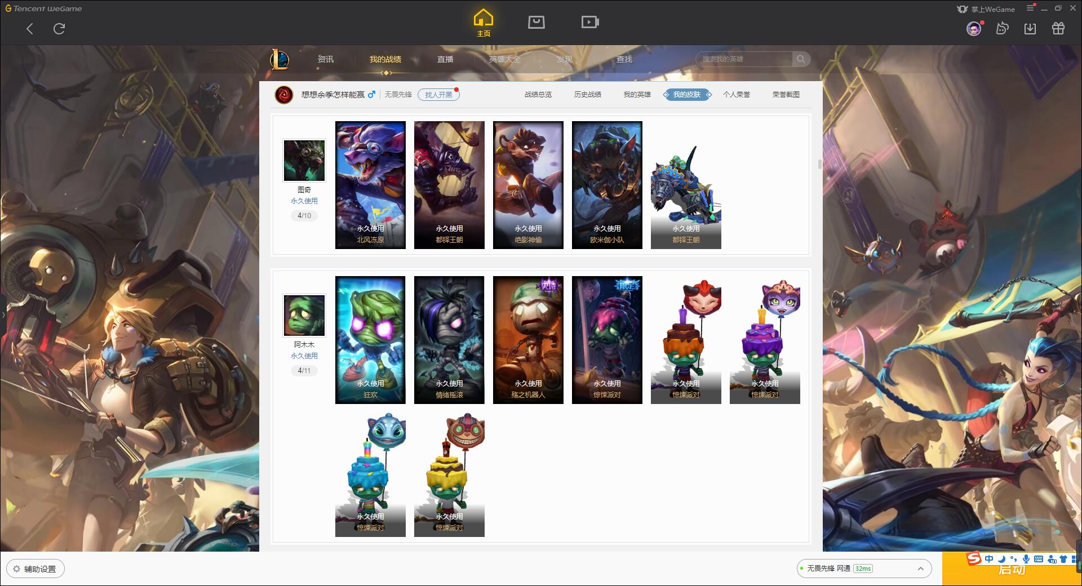Switch to the 资讯 tab
This screenshot has width=1082, height=586.
pos(325,59)
